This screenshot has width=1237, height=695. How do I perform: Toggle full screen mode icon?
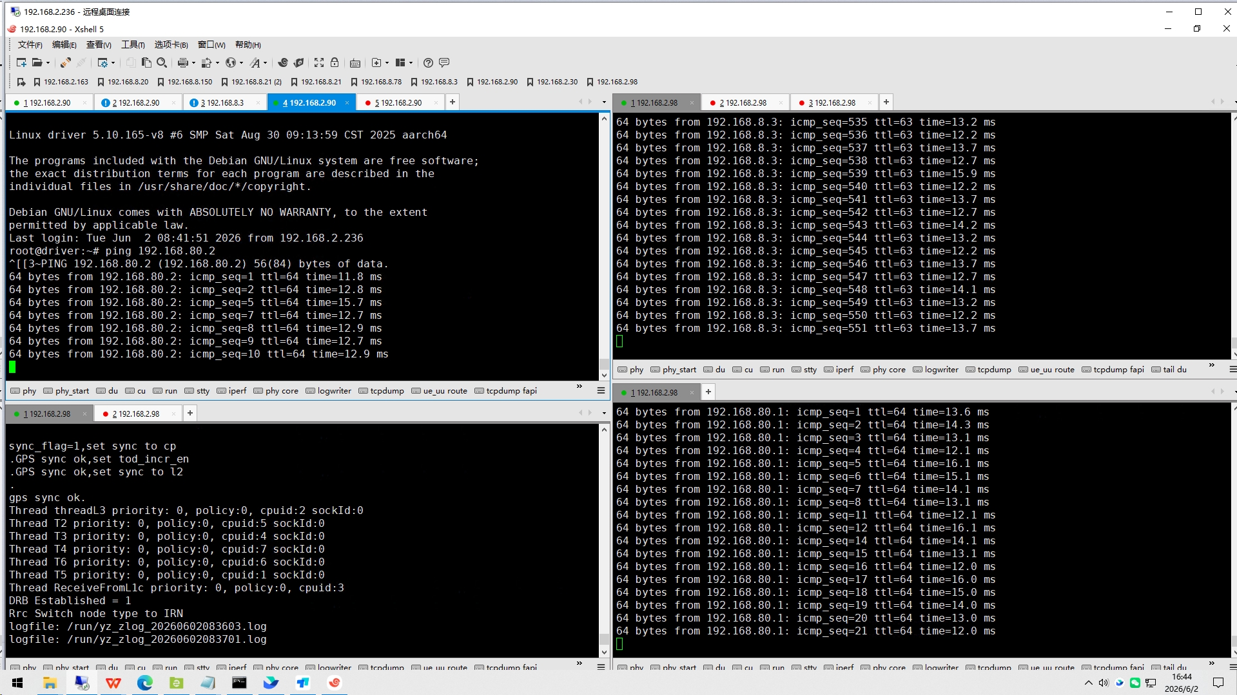[319, 62]
